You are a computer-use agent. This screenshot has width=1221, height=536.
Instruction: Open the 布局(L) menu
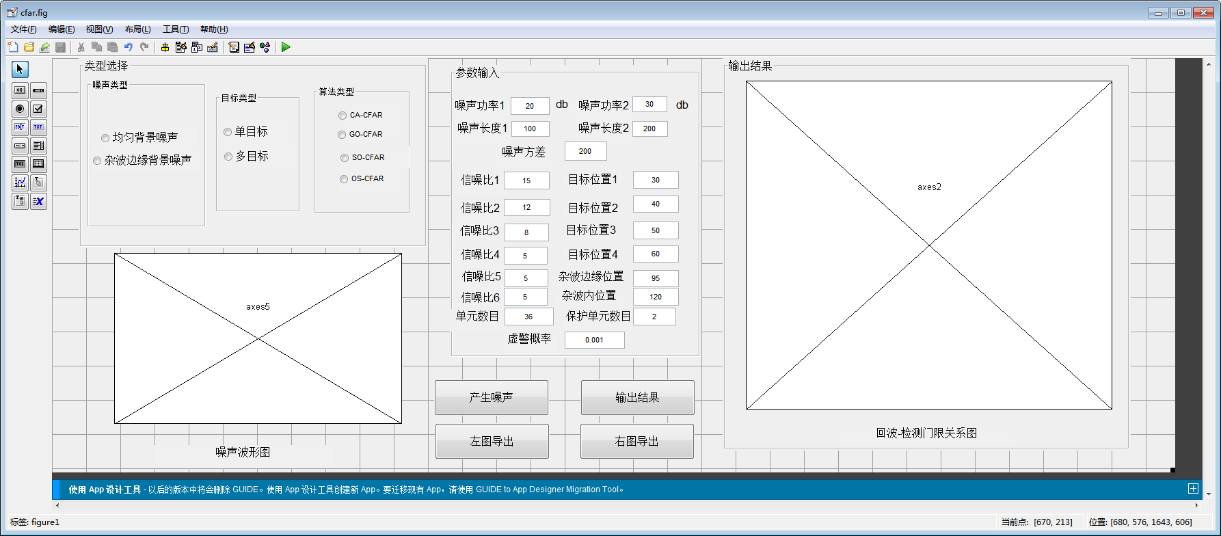point(137,29)
